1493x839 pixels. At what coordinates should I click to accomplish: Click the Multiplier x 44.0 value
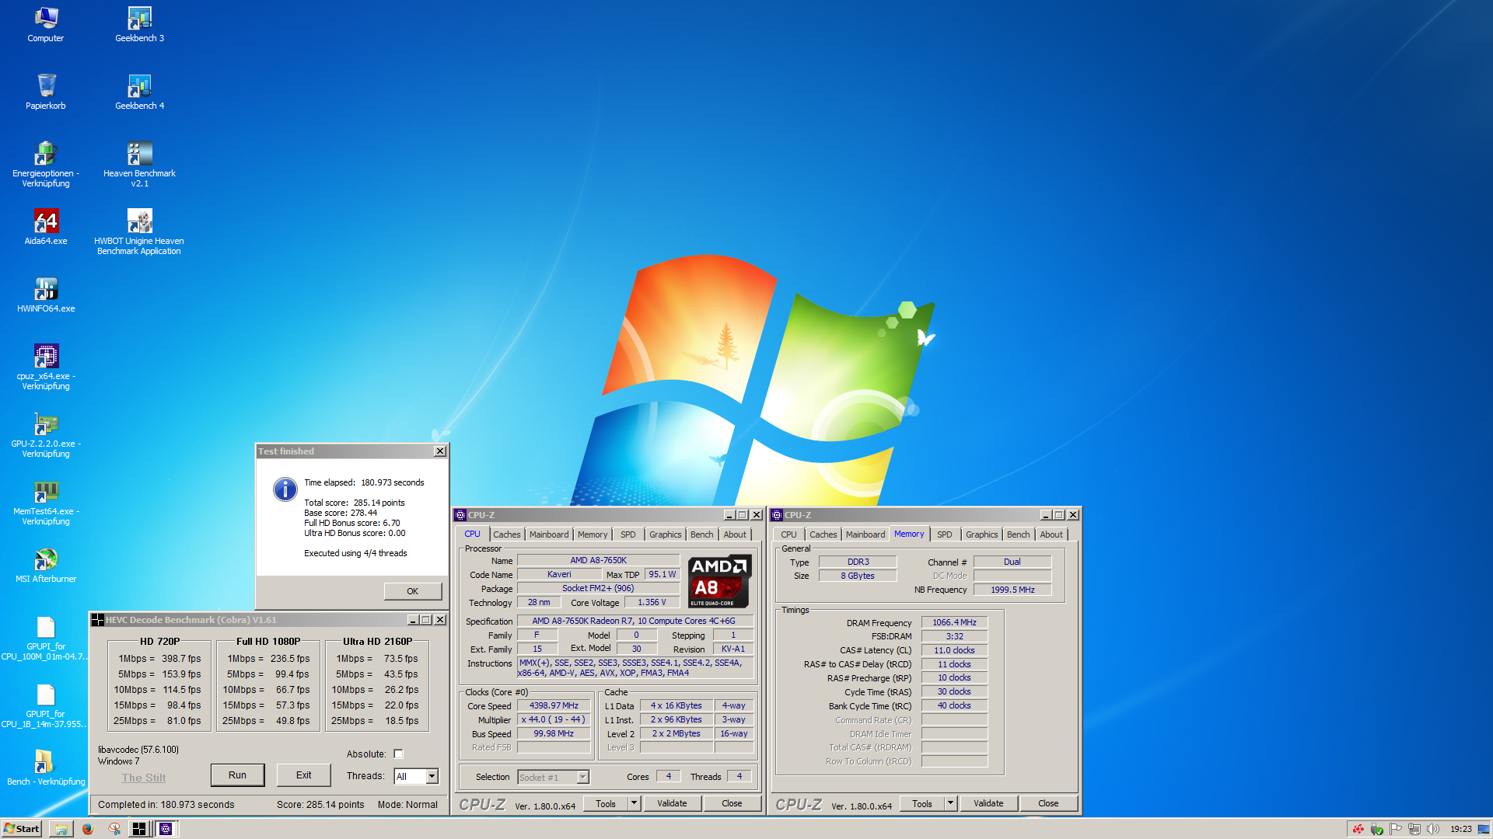(x=554, y=720)
